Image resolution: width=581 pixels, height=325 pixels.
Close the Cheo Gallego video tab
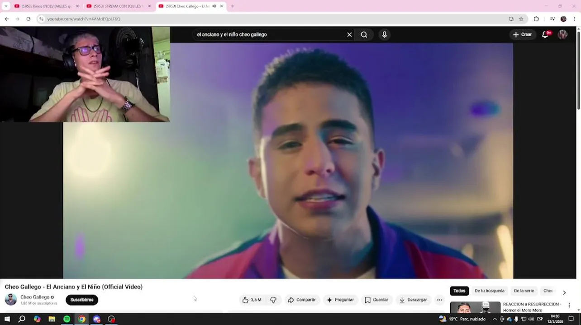[221, 6]
